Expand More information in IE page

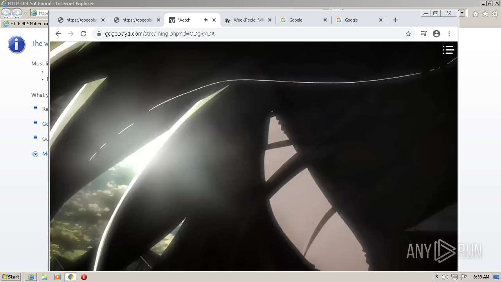coord(35,154)
